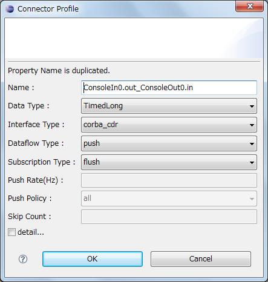Click the Data Type dropdown arrow
Image resolution: width=268 pixels, height=282 pixels.
pyautogui.click(x=252, y=107)
